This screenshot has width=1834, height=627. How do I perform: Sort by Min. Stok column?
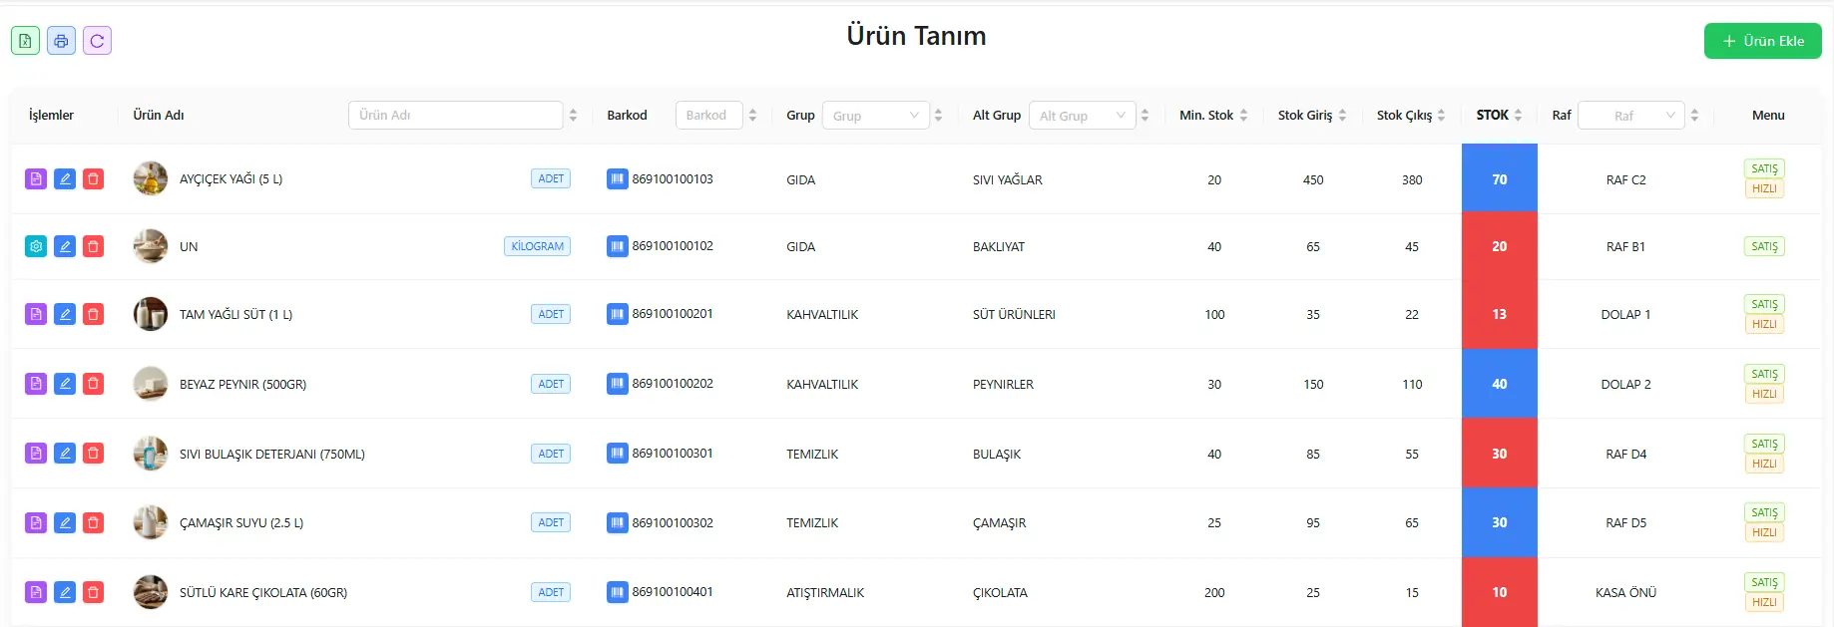click(1243, 116)
